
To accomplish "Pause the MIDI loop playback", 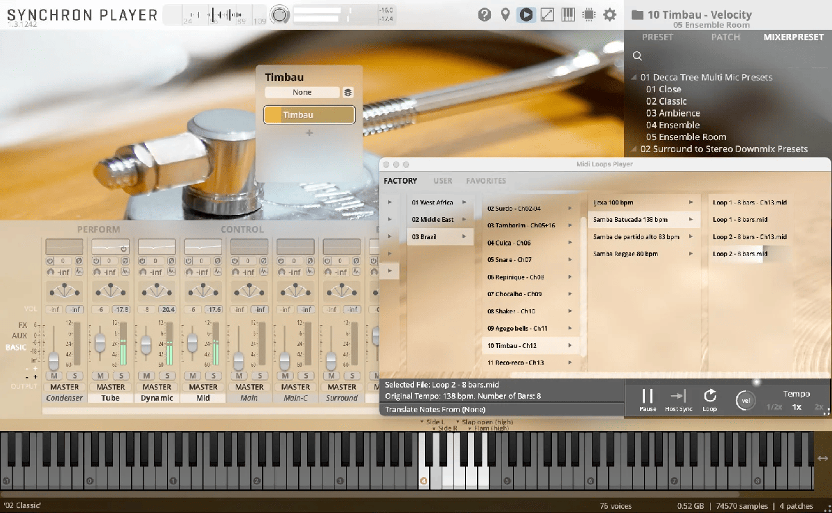I will pyautogui.click(x=648, y=397).
